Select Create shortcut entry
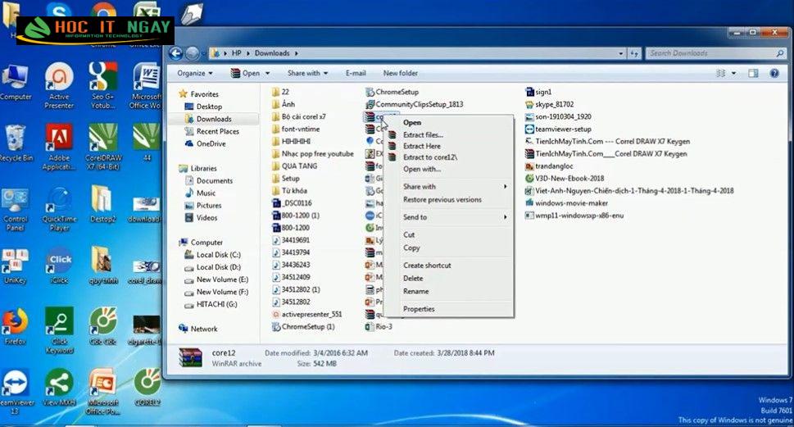Image resolution: width=794 pixels, height=427 pixels. (x=449, y=266)
